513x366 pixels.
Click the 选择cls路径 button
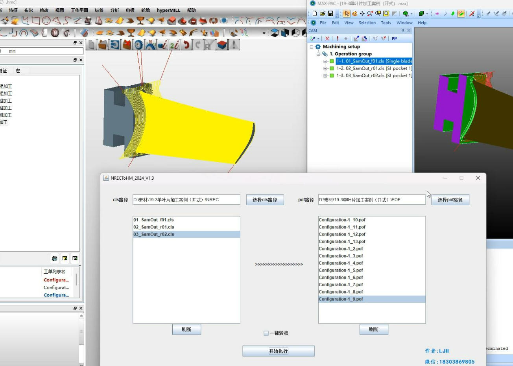coord(265,200)
